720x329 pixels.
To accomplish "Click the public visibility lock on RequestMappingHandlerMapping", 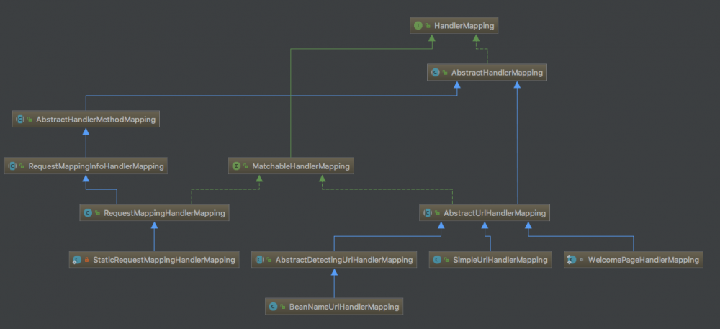I will 98,213.
